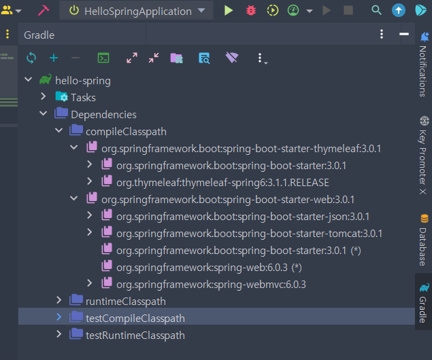This screenshot has width=432, height=360.
Task: Run with Coverage icon
Action: [x=273, y=11]
